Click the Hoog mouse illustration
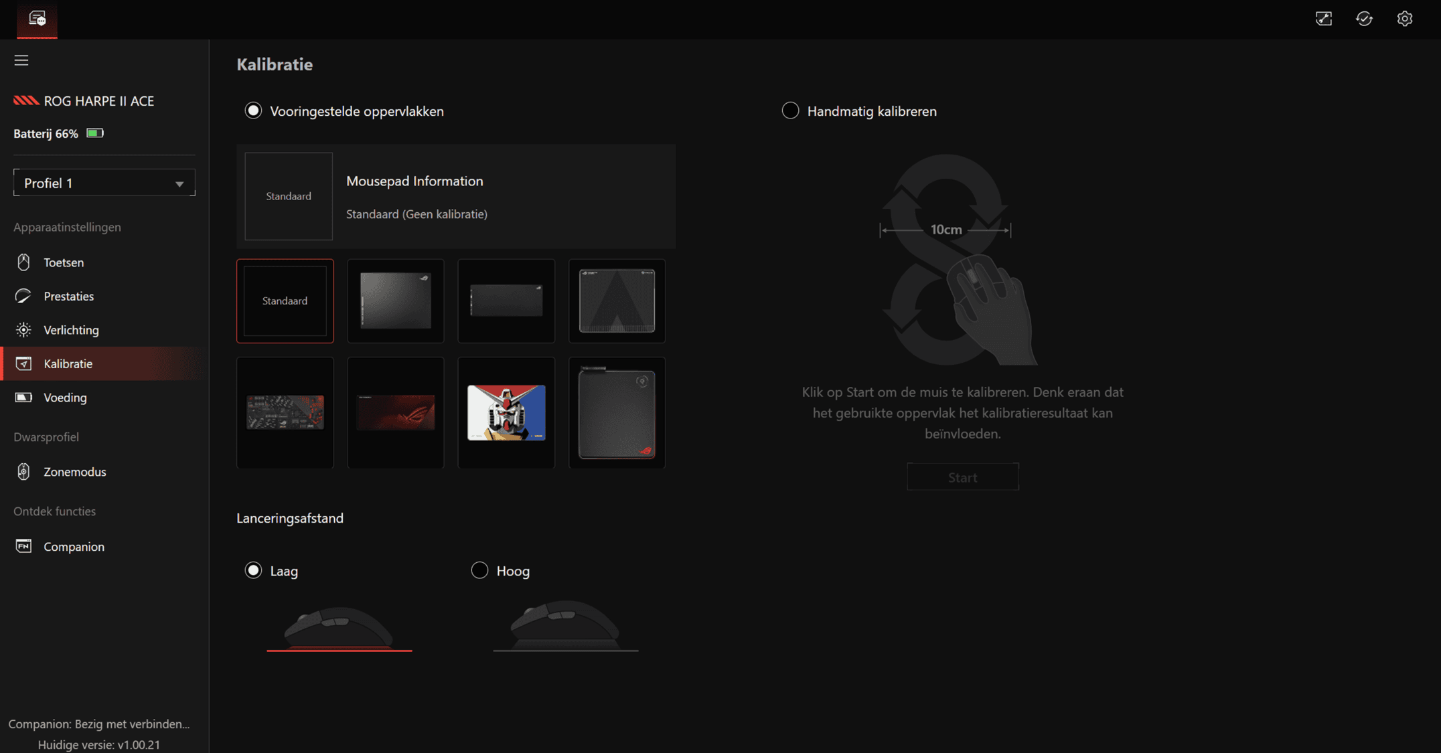1441x753 pixels. (566, 625)
